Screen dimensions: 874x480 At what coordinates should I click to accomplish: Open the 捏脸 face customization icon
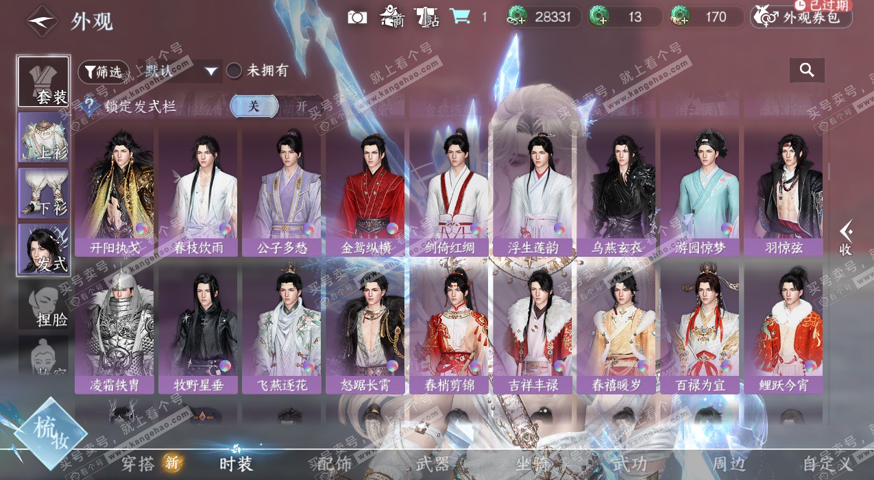point(43,305)
